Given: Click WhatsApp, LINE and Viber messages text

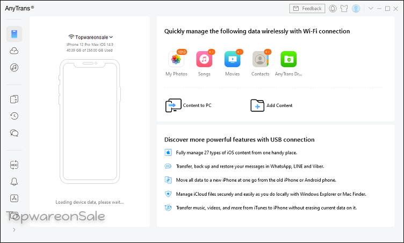Looking at the screenshot, I should (x=250, y=166).
